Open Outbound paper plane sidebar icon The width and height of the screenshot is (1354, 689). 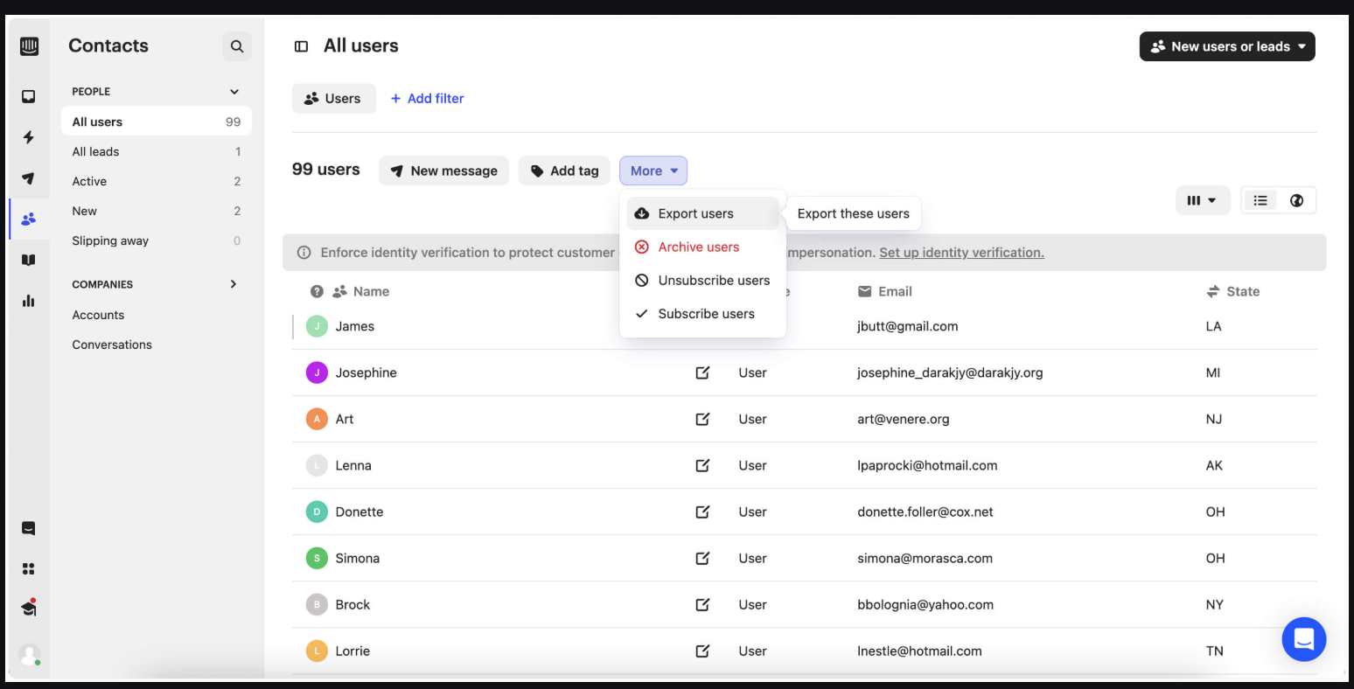click(29, 178)
